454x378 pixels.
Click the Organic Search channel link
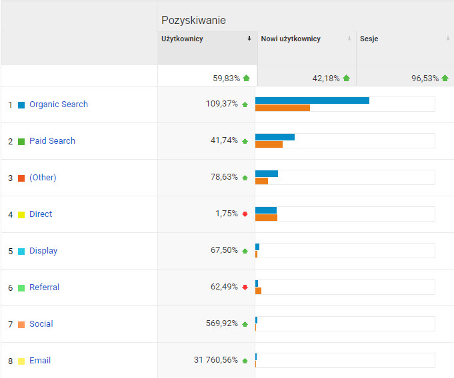tap(59, 104)
